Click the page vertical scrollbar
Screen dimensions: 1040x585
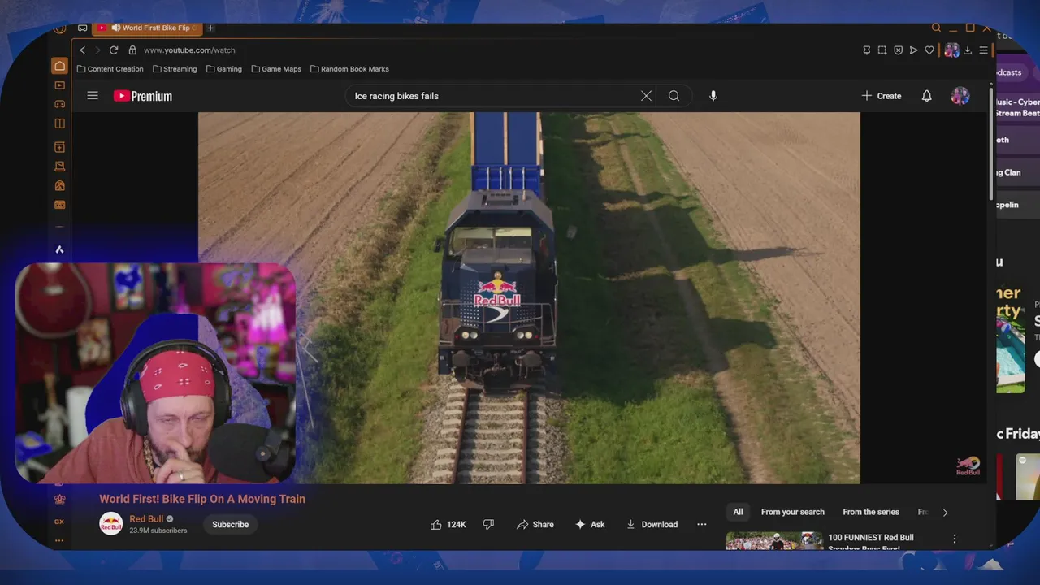click(991, 142)
